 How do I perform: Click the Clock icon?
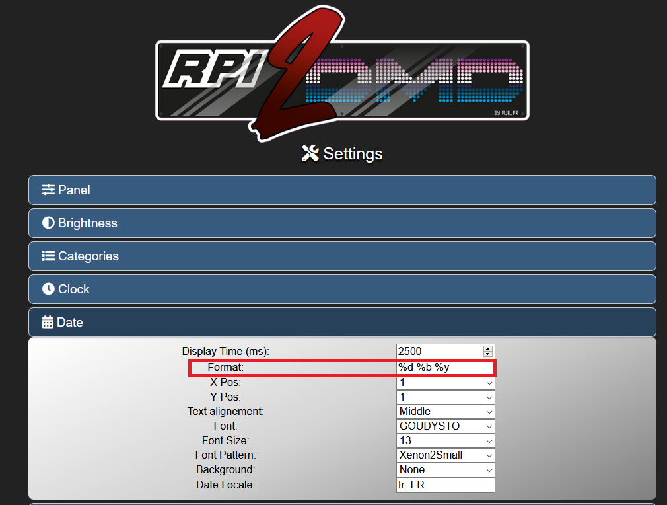click(48, 289)
